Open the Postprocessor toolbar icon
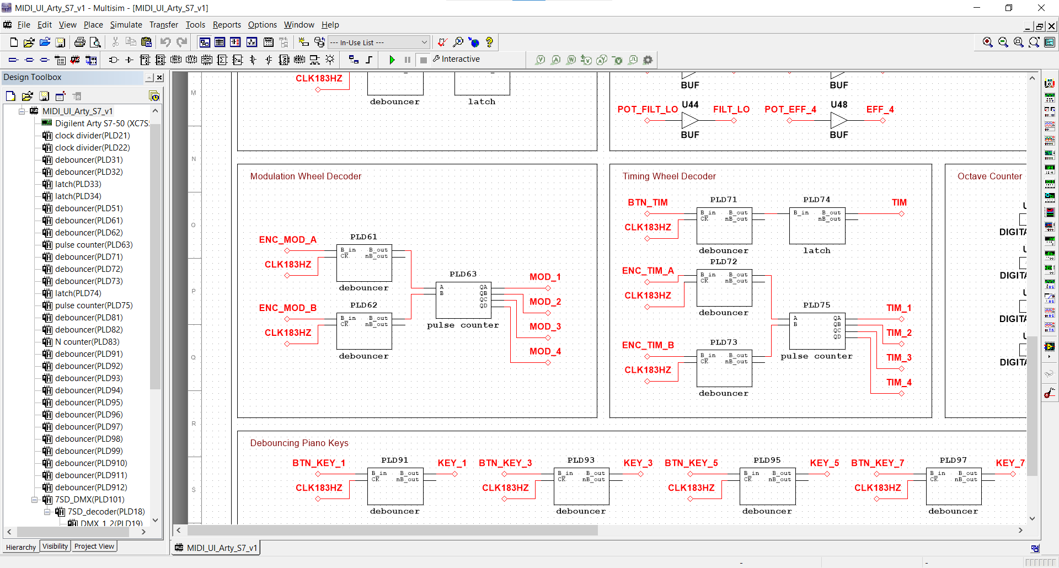 tap(269, 42)
